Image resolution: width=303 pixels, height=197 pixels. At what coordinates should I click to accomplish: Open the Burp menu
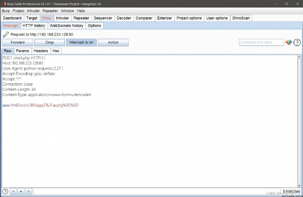[x=6, y=11]
